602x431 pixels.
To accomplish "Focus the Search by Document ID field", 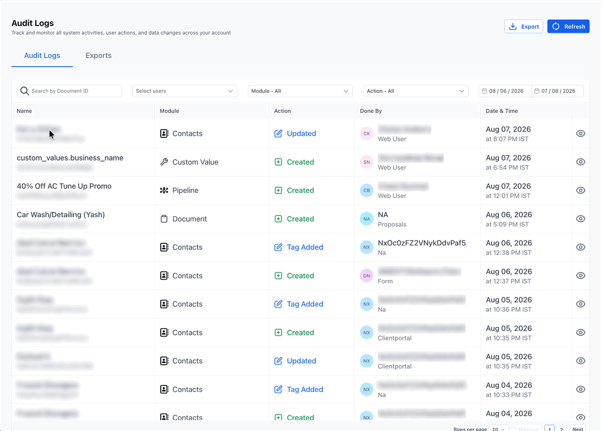I will (x=70, y=91).
